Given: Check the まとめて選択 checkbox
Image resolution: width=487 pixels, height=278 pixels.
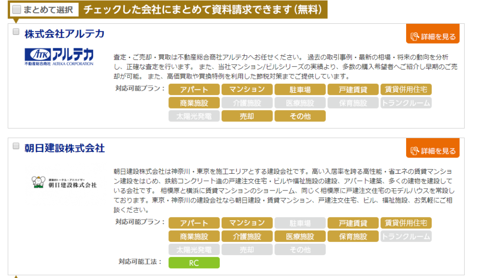Looking at the screenshot, I should (x=17, y=9).
